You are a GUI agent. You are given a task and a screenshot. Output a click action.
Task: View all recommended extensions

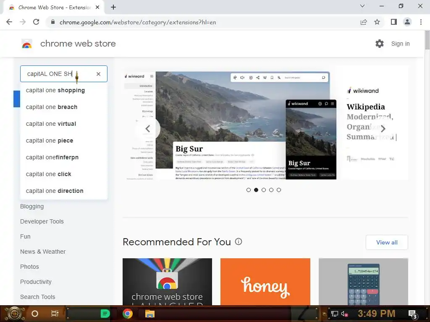click(387, 242)
